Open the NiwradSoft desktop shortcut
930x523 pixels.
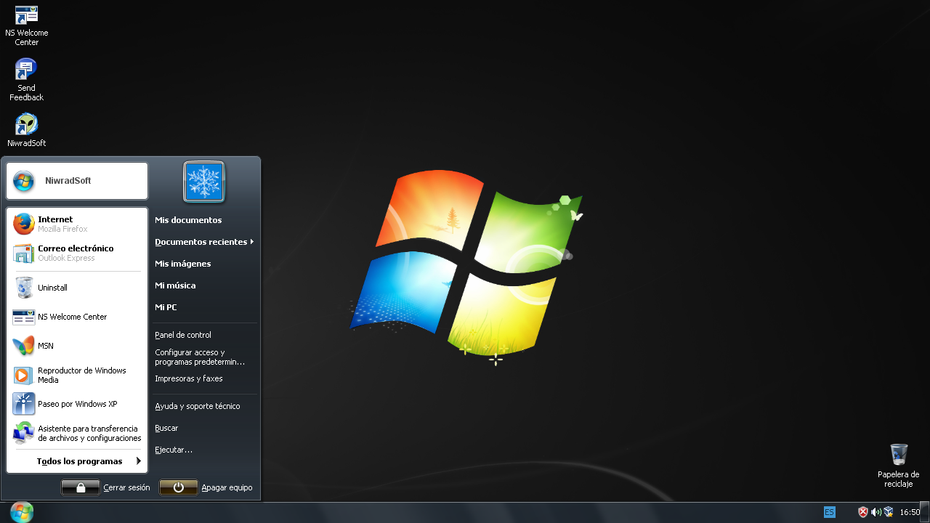(27, 131)
